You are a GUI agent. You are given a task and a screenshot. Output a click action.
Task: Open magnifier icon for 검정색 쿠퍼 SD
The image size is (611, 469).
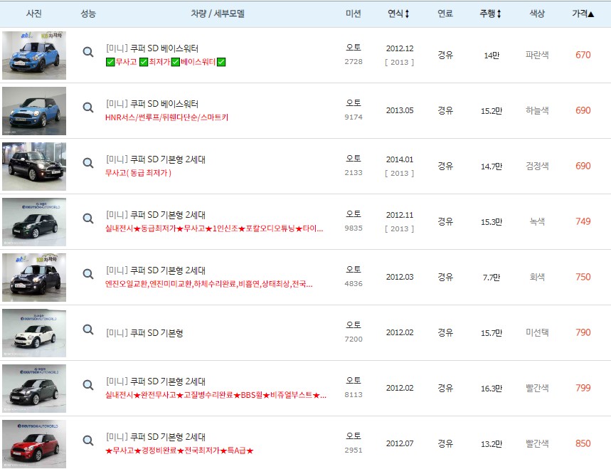[88, 163]
